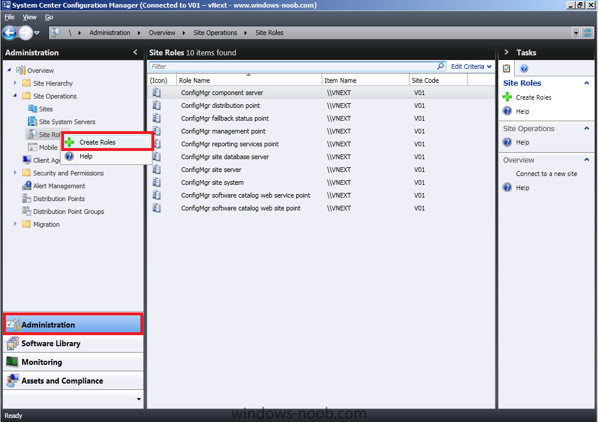Click Site Operations in the breadcrumb path
The image size is (598, 422).
tap(215, 33)
